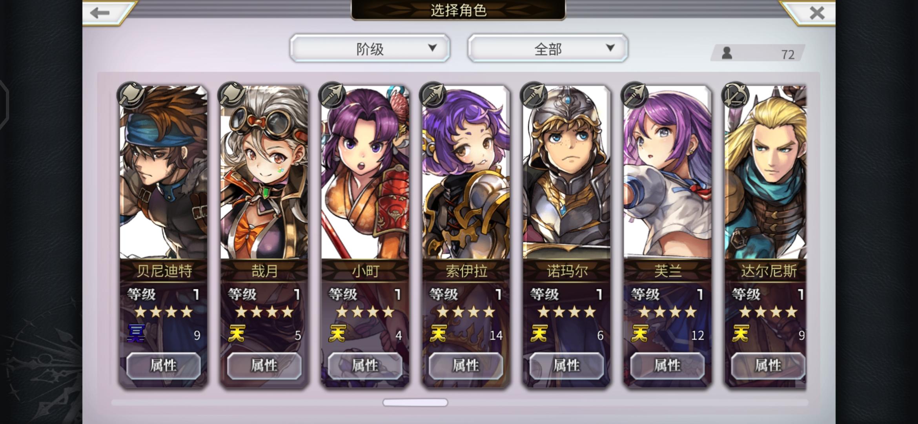Open 属性 for 诺玛尔
This screenshot has width=918, height=424.
pyautogui.click(x=566, y=366)
